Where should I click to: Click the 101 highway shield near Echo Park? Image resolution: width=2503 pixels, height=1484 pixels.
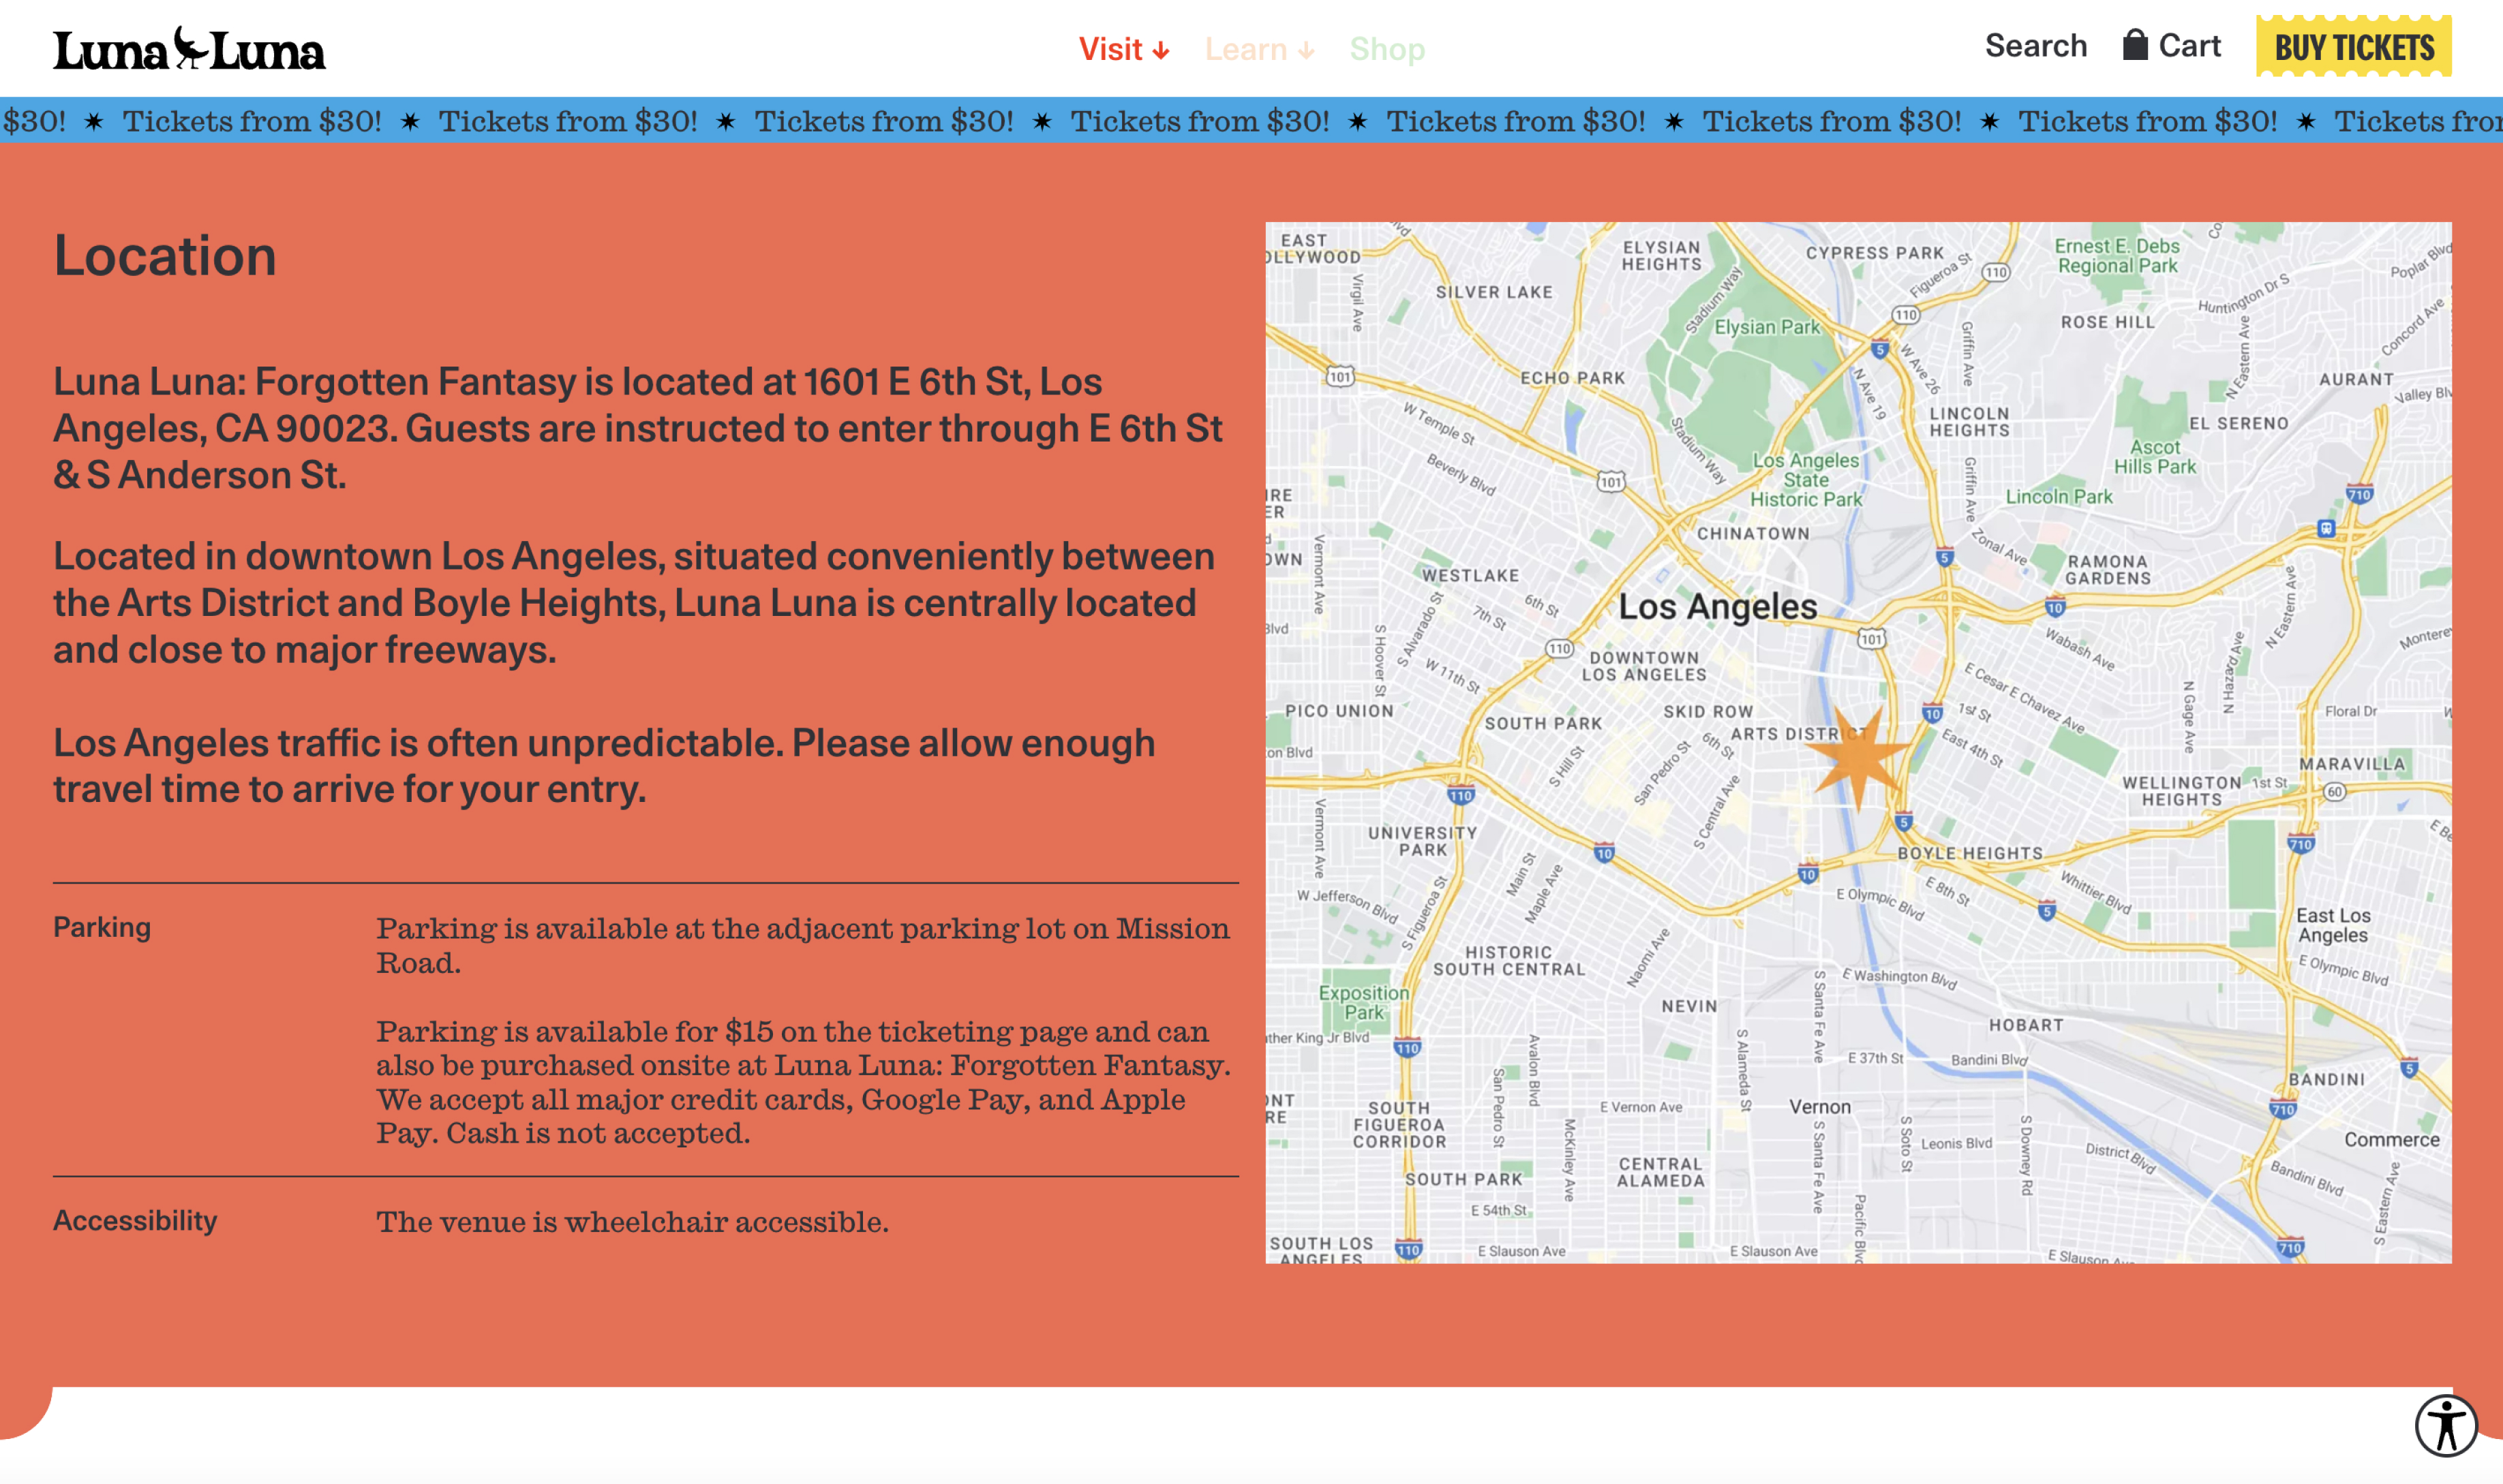tap(1611, 482)
